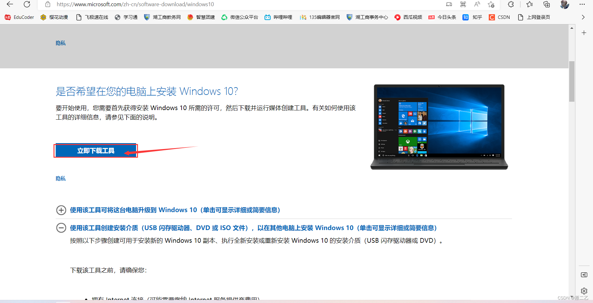Screen dimensions: 593x303
Task: Open the browser Extensions puzzle icon
Action: point(510,4)
